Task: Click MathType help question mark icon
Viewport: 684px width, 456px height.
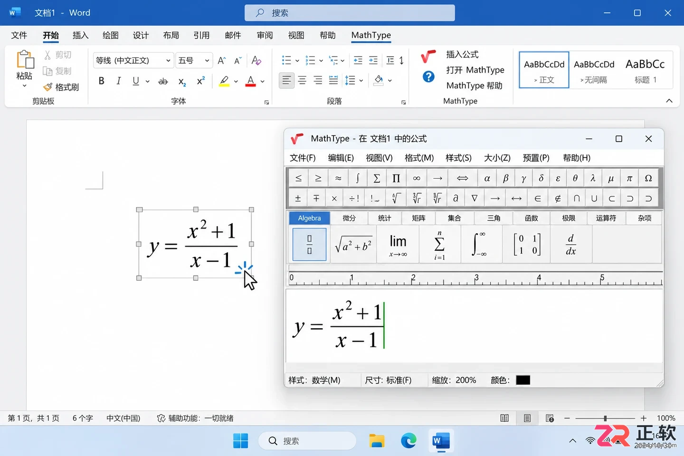Action: coord(428,76)
